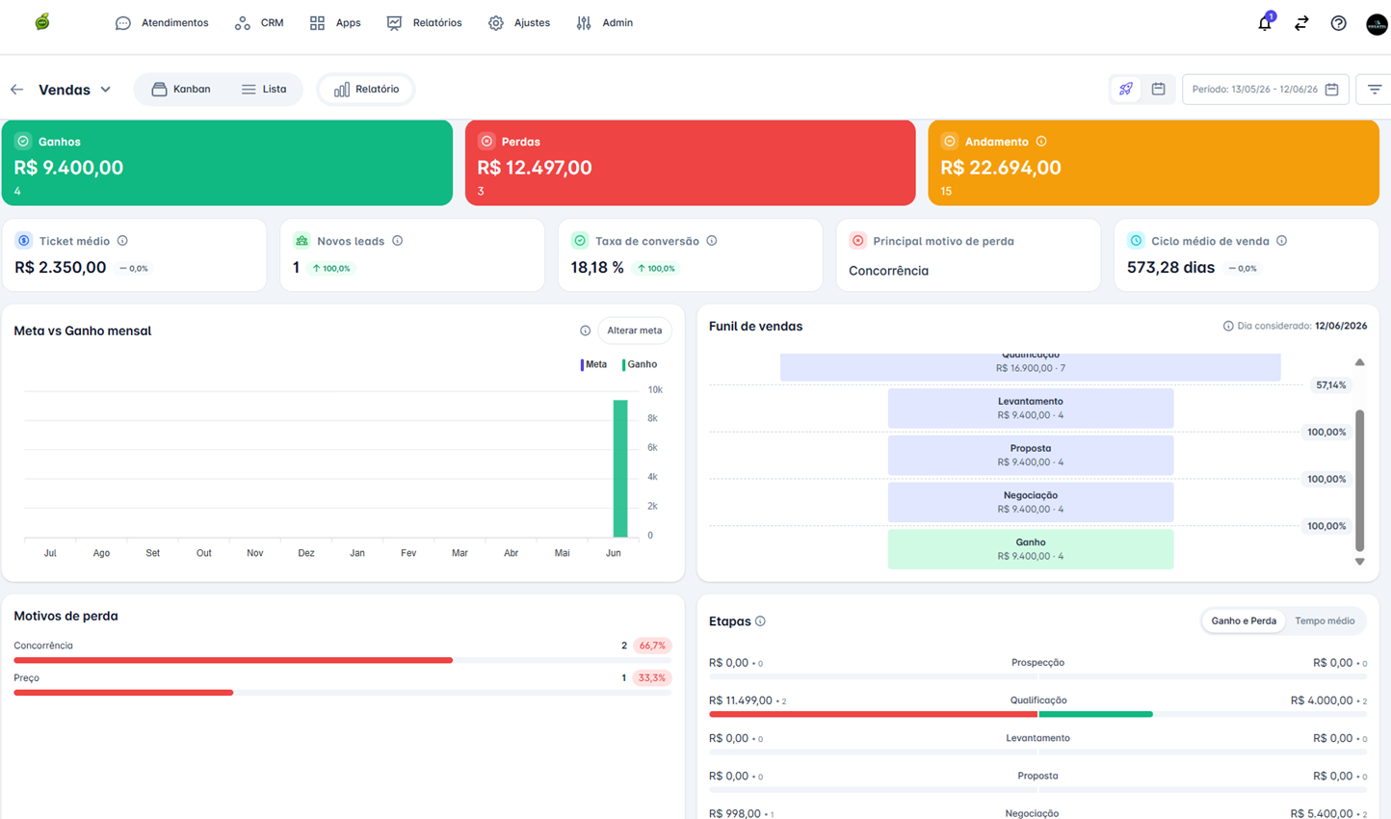Switch Etapas to Tempo médio
The width and height of the screenshot is (1391, 819).
1325,621
